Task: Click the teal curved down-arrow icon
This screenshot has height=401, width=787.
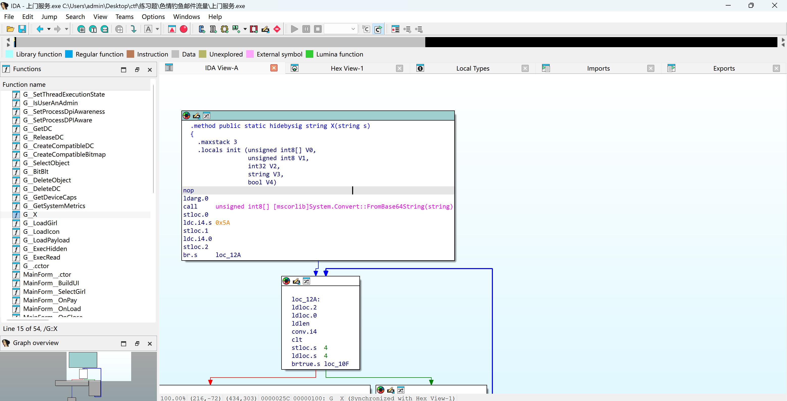Action: [x=133, y=29]
